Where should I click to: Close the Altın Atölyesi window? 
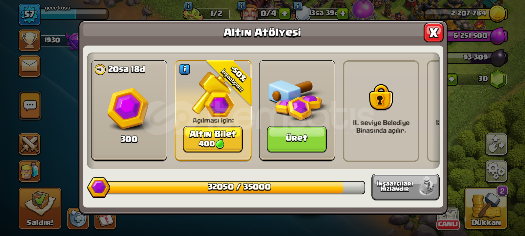point(433,32)
